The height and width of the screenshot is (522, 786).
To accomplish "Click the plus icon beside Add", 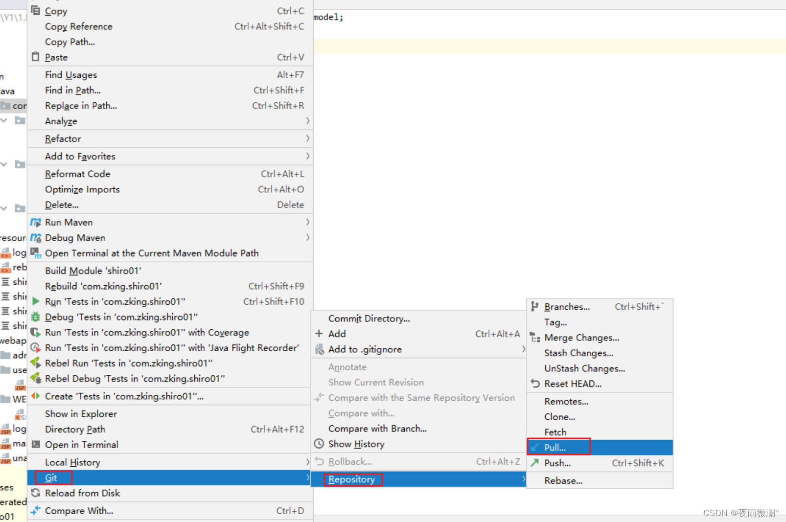I will coord(319,334).
